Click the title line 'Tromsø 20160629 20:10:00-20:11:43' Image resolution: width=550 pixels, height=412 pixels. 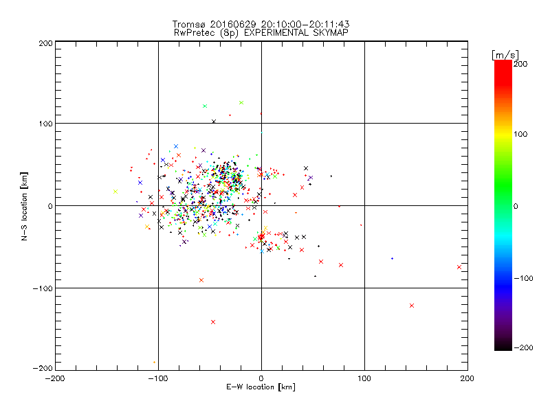pyautogui.click(x=261, y=24)
